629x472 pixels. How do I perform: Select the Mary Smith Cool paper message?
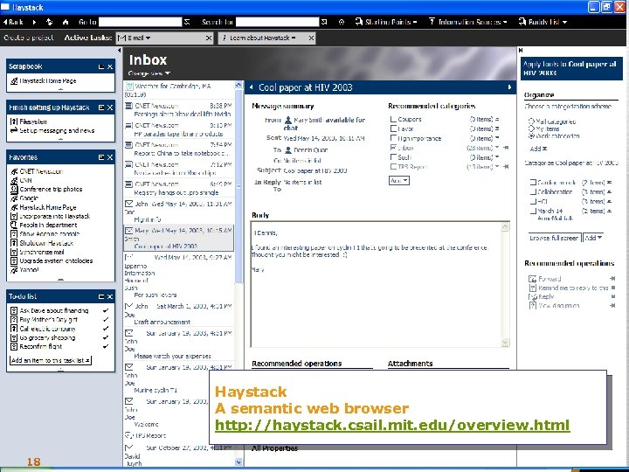(178, 238)
